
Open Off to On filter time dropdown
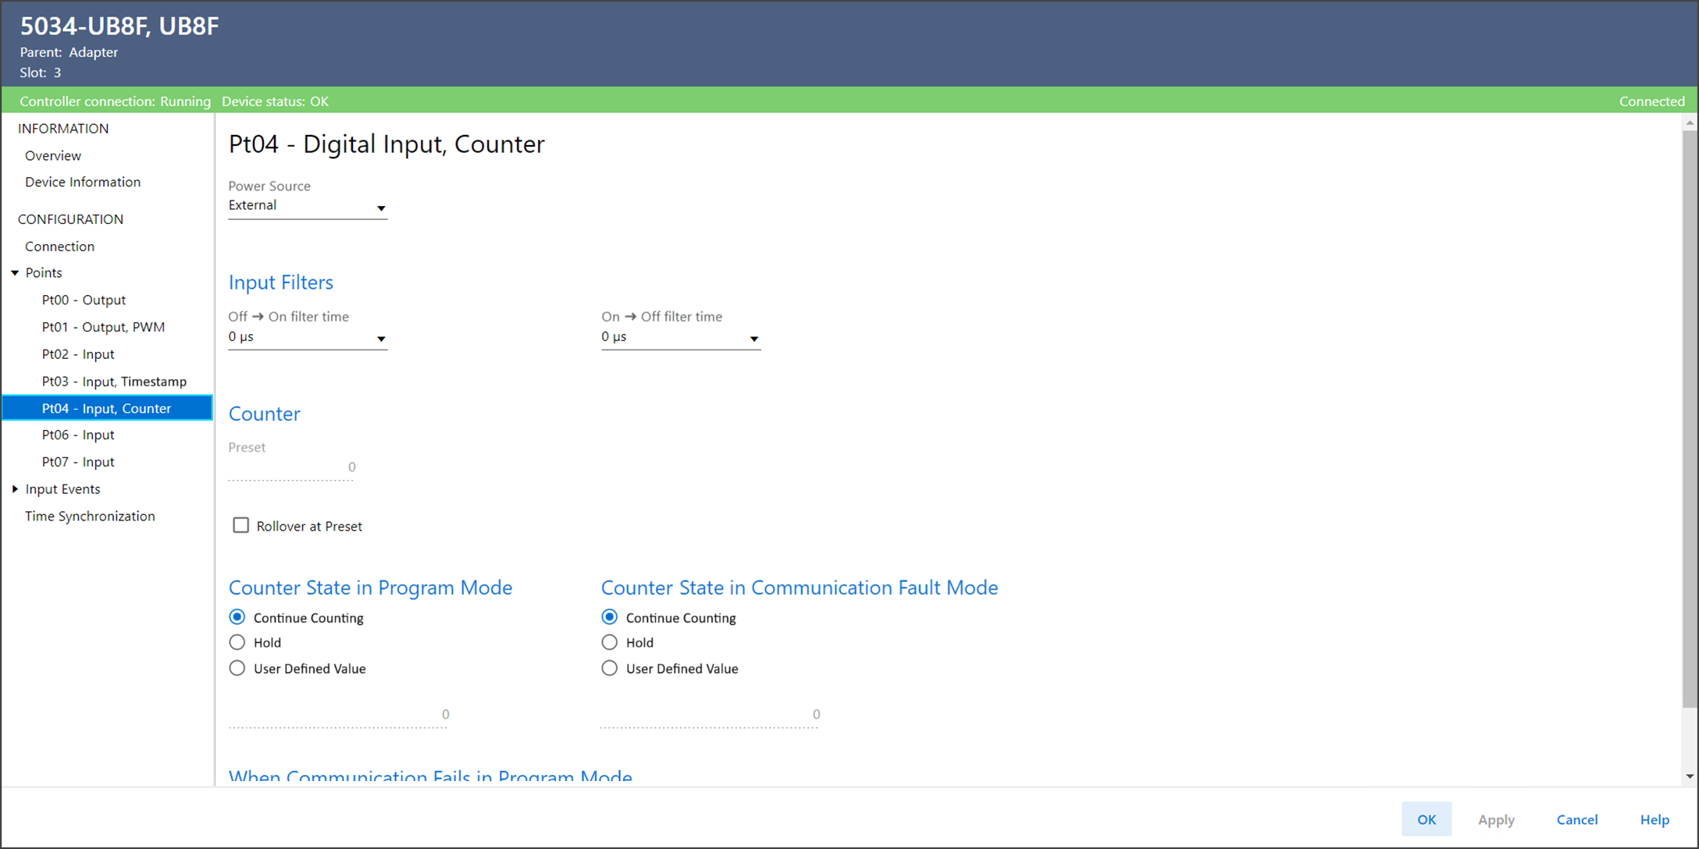tap(381, 339)
